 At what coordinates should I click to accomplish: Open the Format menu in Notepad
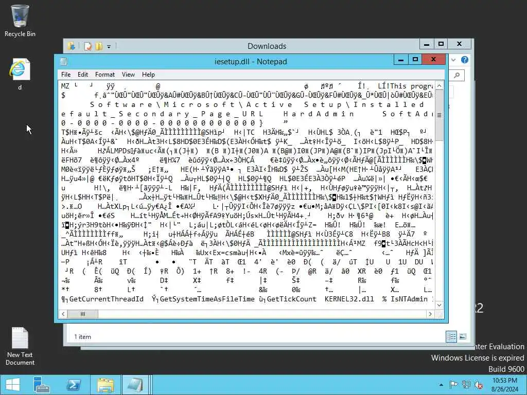point(105,75)
